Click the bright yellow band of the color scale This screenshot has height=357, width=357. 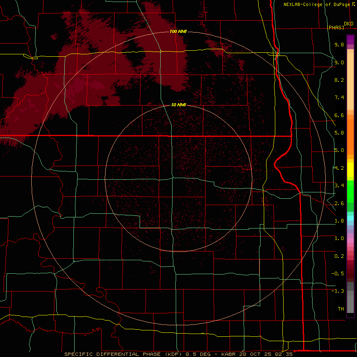tap(350, 170)
